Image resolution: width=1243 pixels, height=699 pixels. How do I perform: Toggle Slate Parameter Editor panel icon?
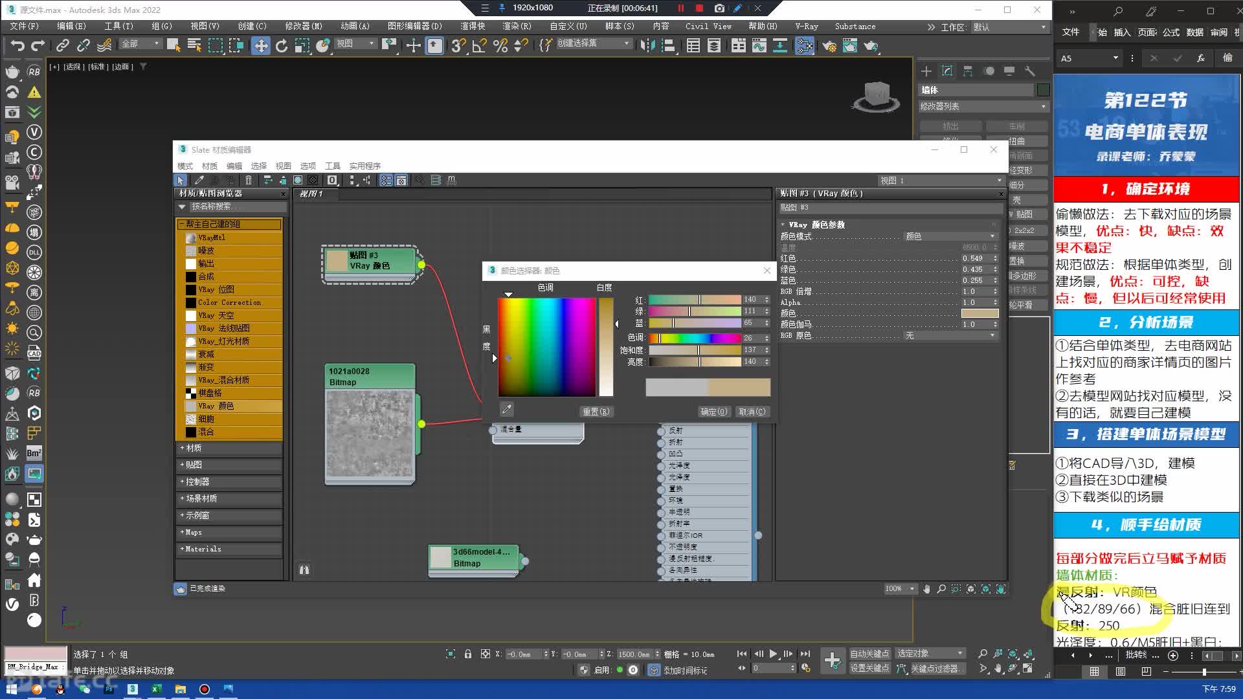tap(401, 180)
